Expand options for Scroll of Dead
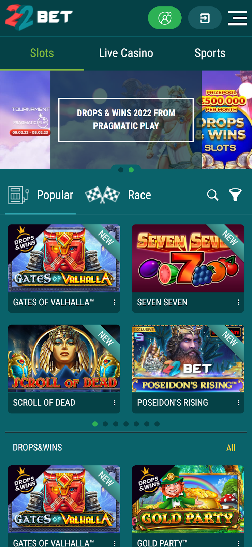The height and width of the screenshot is (547, 252). [115, 403]
